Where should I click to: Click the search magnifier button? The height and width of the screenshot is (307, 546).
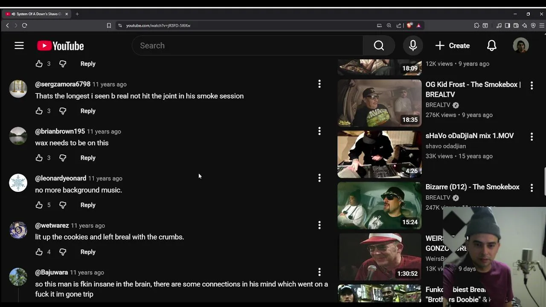click(x=379, y=46)
